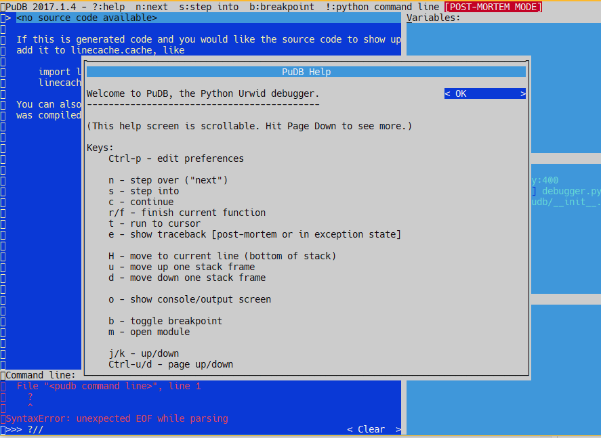
Task: Select the debugger.py stack frame entry
Action: (x=573, y=191)
